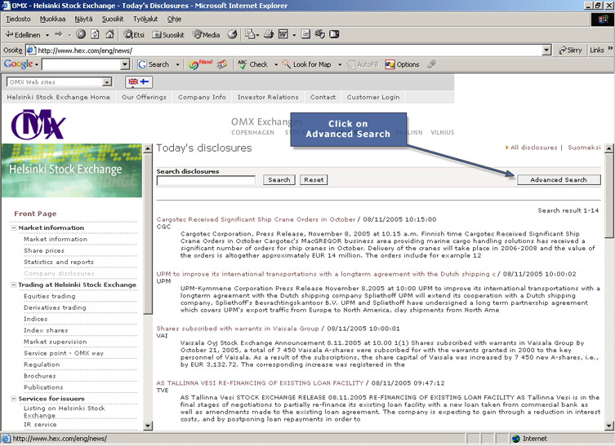Open the OMX Web sites dropdown
The height and width of the screenshot is (446, 615).
107,82
